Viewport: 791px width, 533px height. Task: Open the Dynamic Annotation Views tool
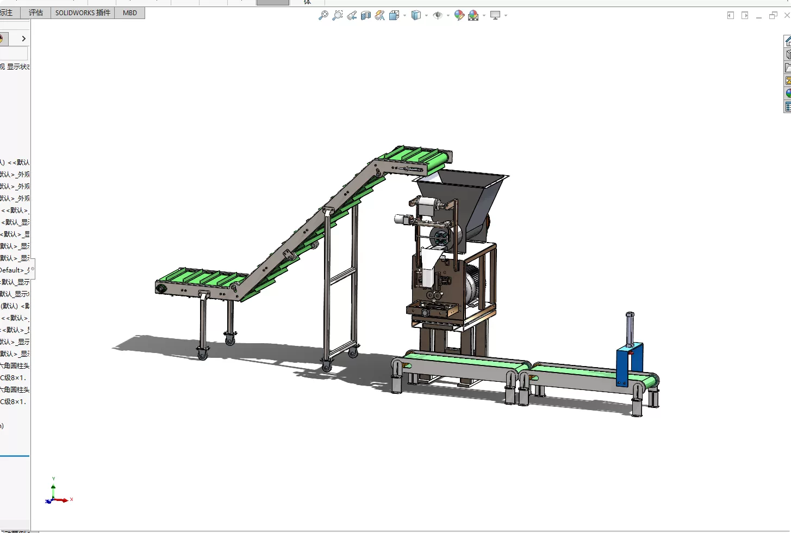[380, 15]
